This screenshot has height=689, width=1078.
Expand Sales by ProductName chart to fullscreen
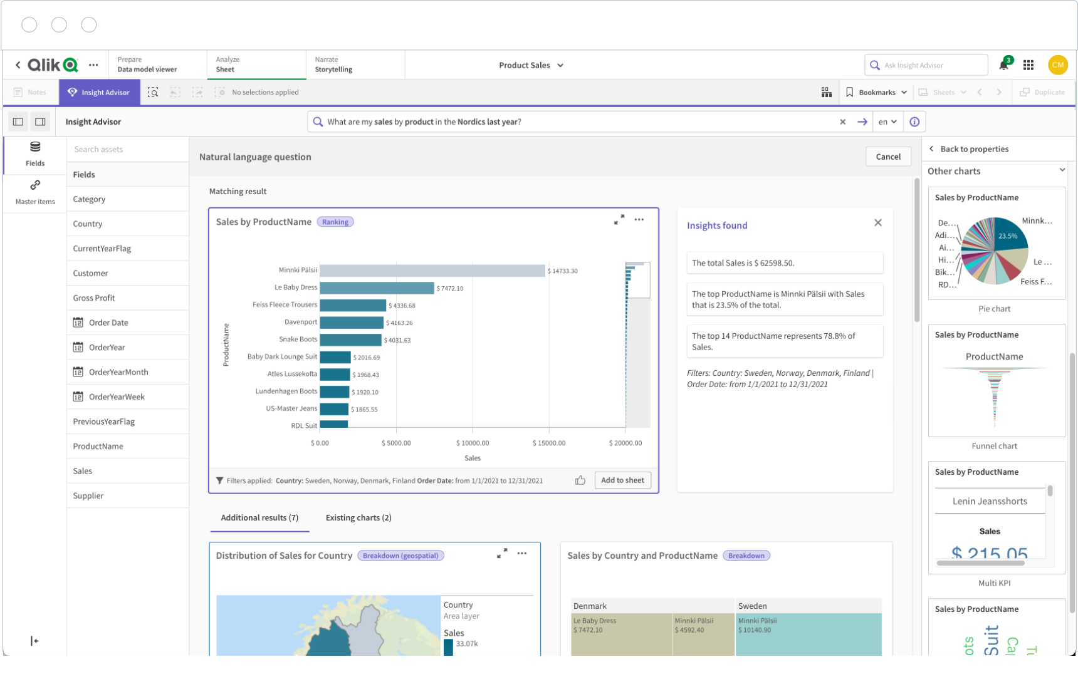click(x=619, y=220)
